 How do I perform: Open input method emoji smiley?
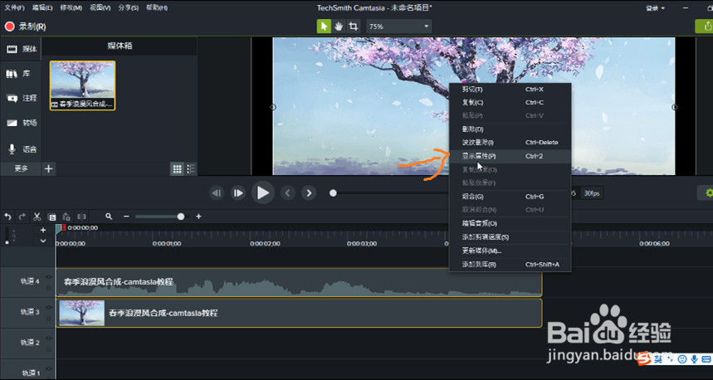tap(682, 359)
